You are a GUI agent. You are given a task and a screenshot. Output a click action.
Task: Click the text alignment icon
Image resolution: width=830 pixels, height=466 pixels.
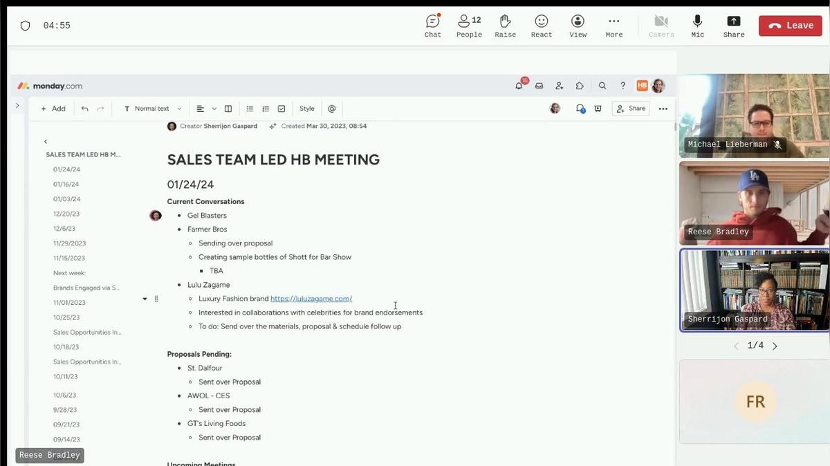[201, 109]
